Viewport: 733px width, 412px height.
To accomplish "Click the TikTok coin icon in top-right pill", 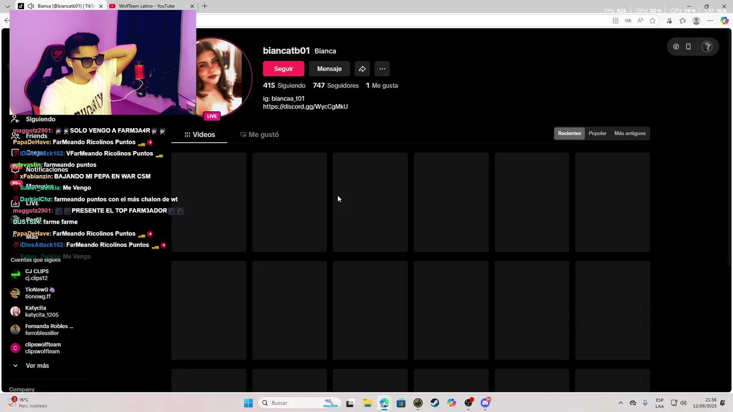I will click(676, 47).
